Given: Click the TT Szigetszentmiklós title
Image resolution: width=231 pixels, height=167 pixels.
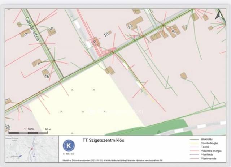Looking at the screenshot, I should coord(103,141).
